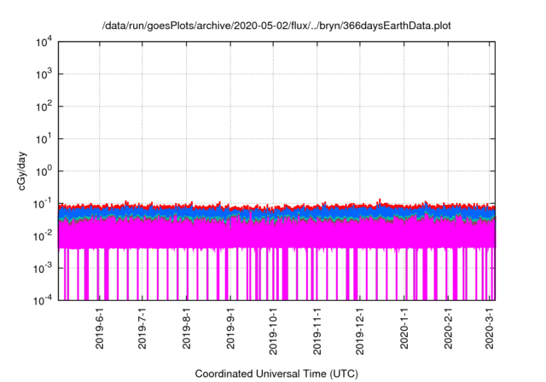This screenshot has width=546, height=382.
Task: Click the 2019-11-1 date tick label
Action: point(317,331)
